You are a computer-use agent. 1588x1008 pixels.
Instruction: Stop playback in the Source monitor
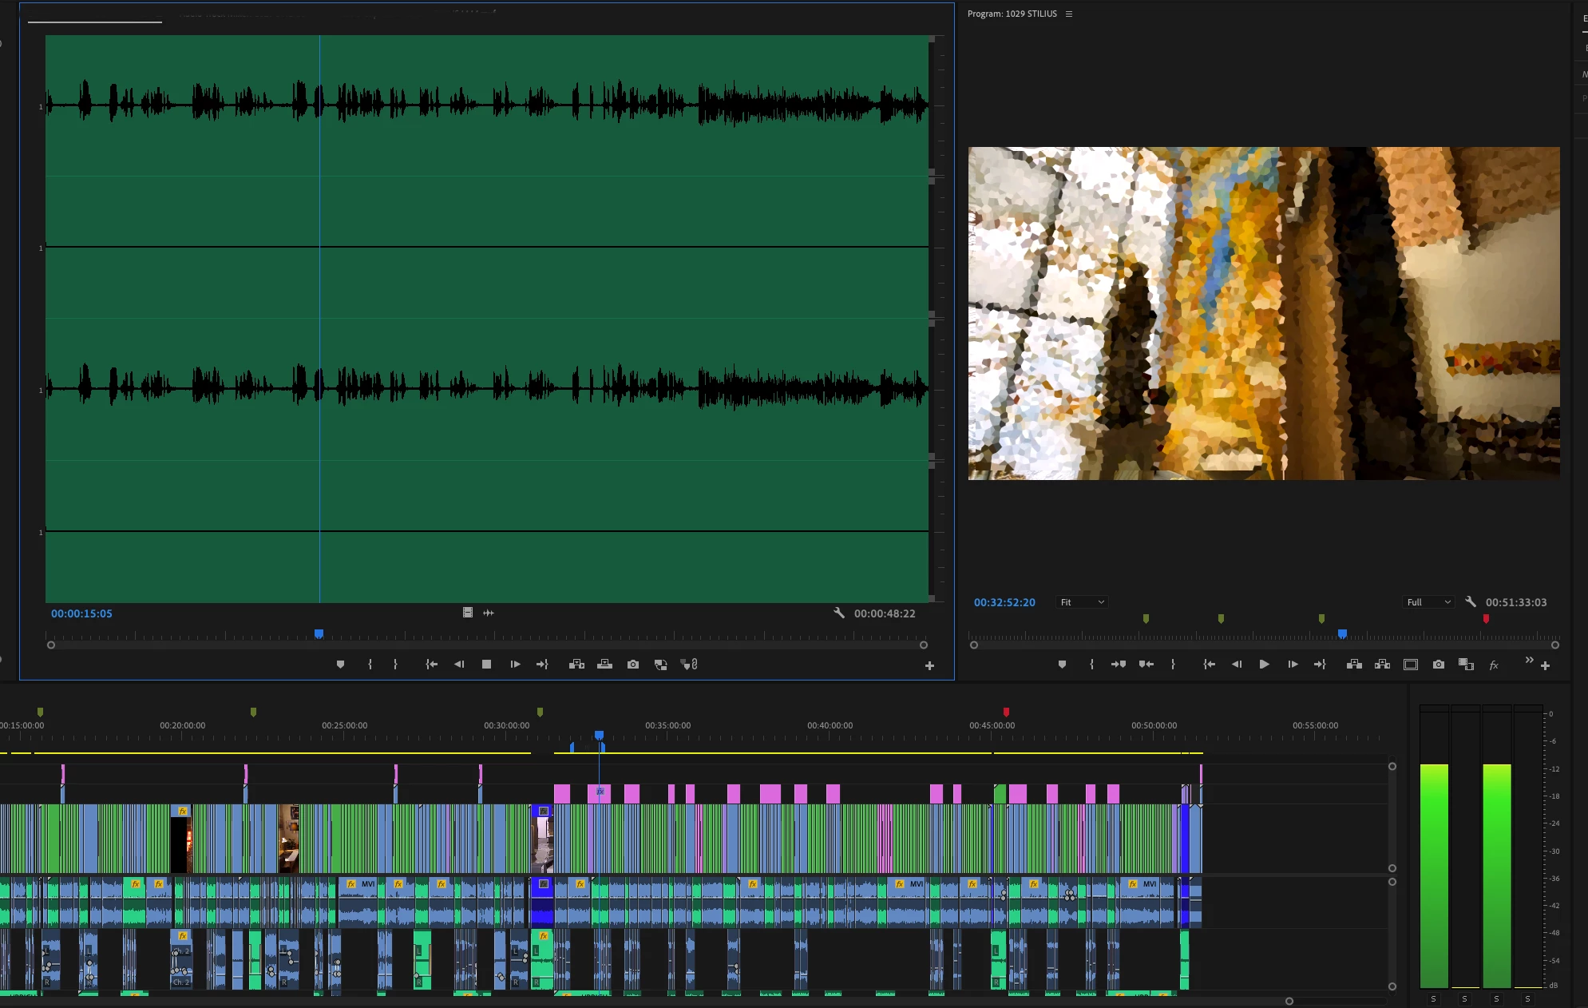point(486,665)
